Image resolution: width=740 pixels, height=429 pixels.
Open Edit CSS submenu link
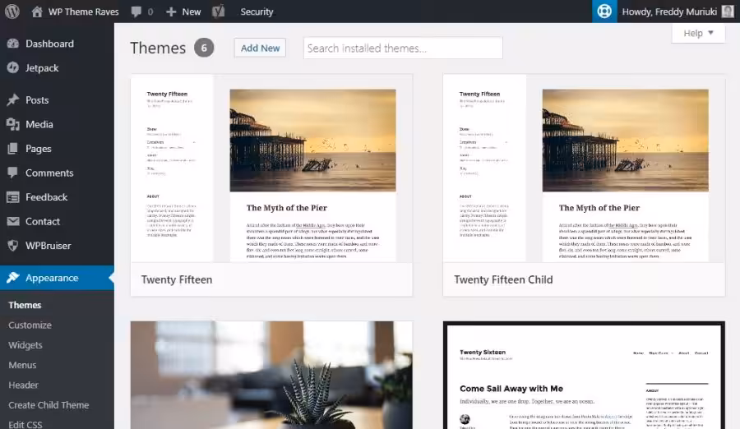pyautogui.click(x=25, y=424)
